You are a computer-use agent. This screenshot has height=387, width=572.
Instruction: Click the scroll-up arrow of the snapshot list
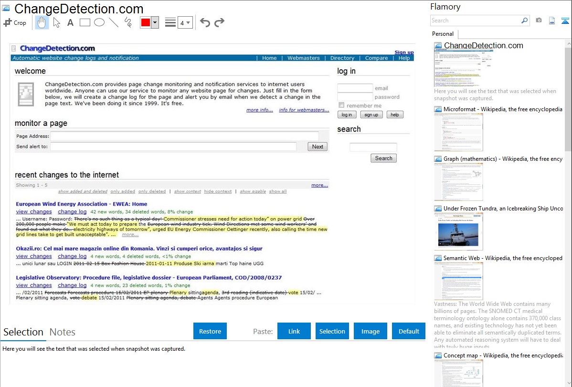[x=568, y=44]
